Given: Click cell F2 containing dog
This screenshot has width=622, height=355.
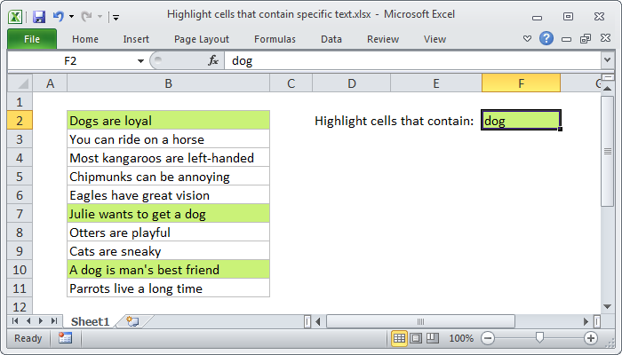Looking at the screenshot, I should click(521, 120).
